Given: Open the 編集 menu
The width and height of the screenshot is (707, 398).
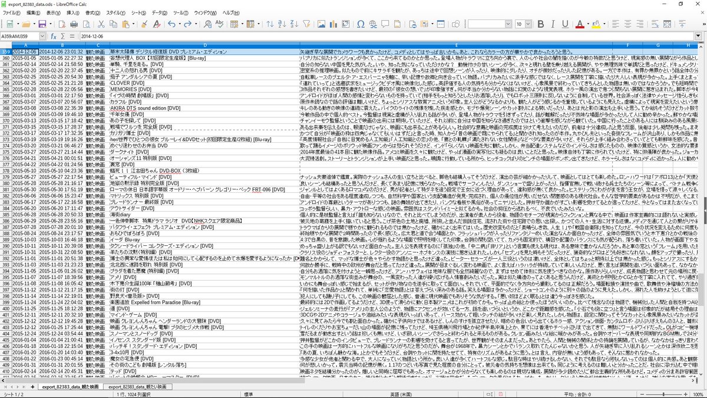Looking at the screenshot, I should click(34, 12).
